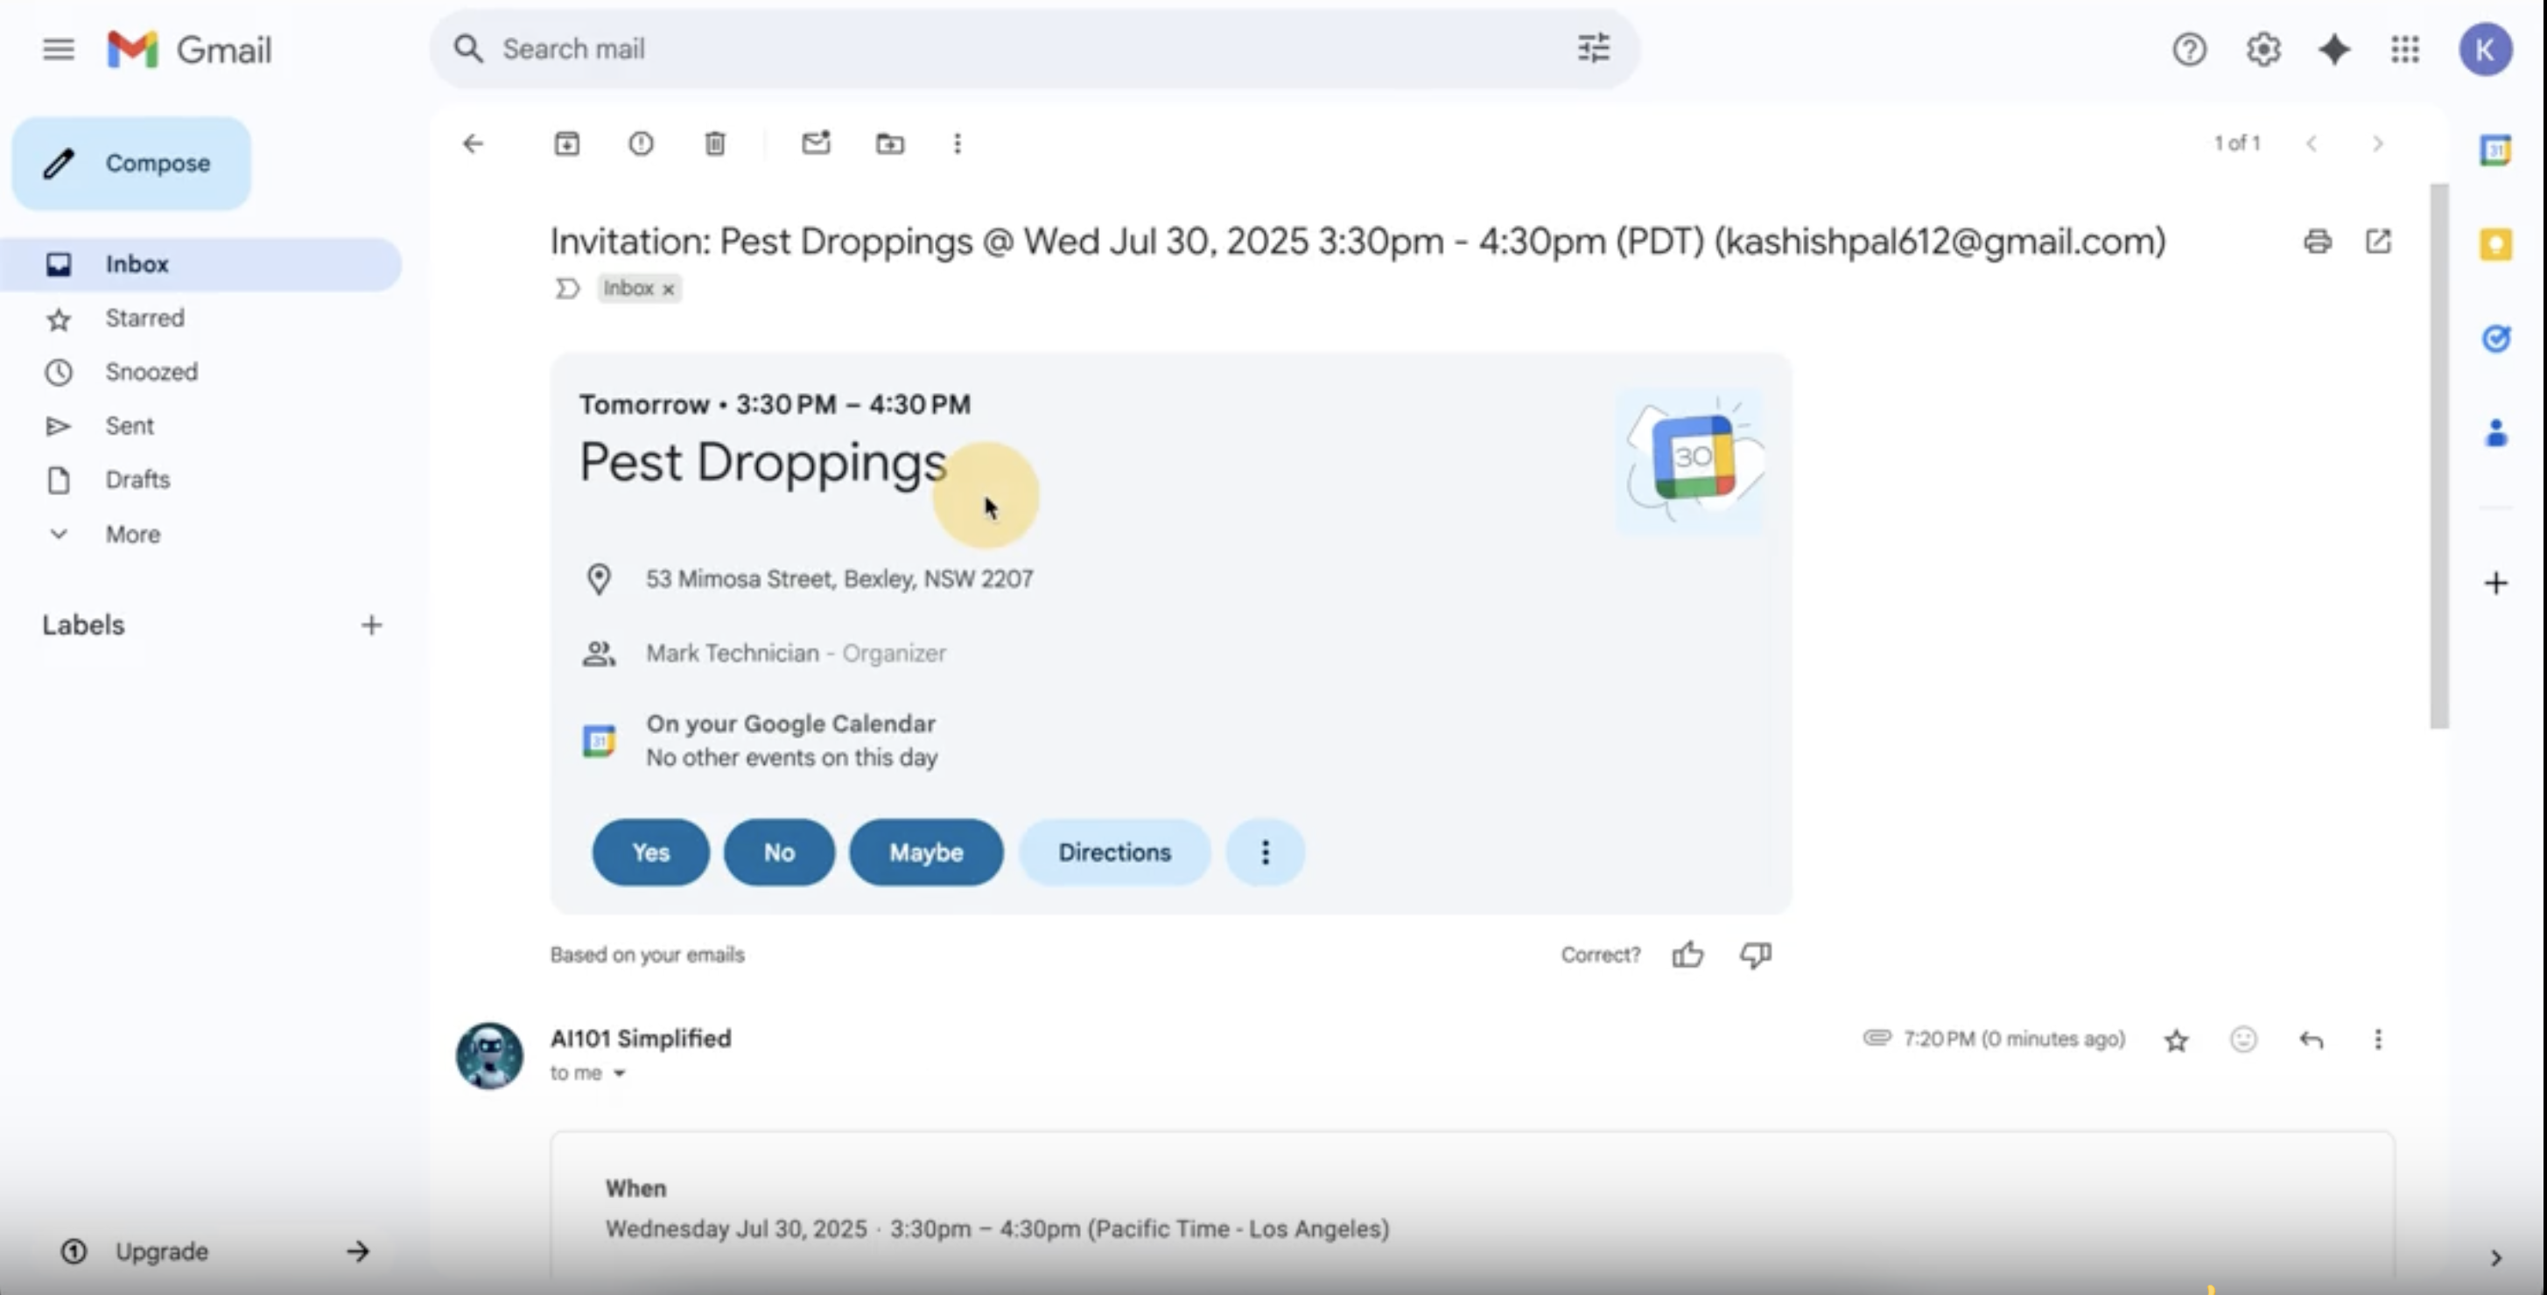Image resolution: width=2547 pixels, height=1295 pixels.
Task: Click the Upgrade link
Action: [215, 1251]
